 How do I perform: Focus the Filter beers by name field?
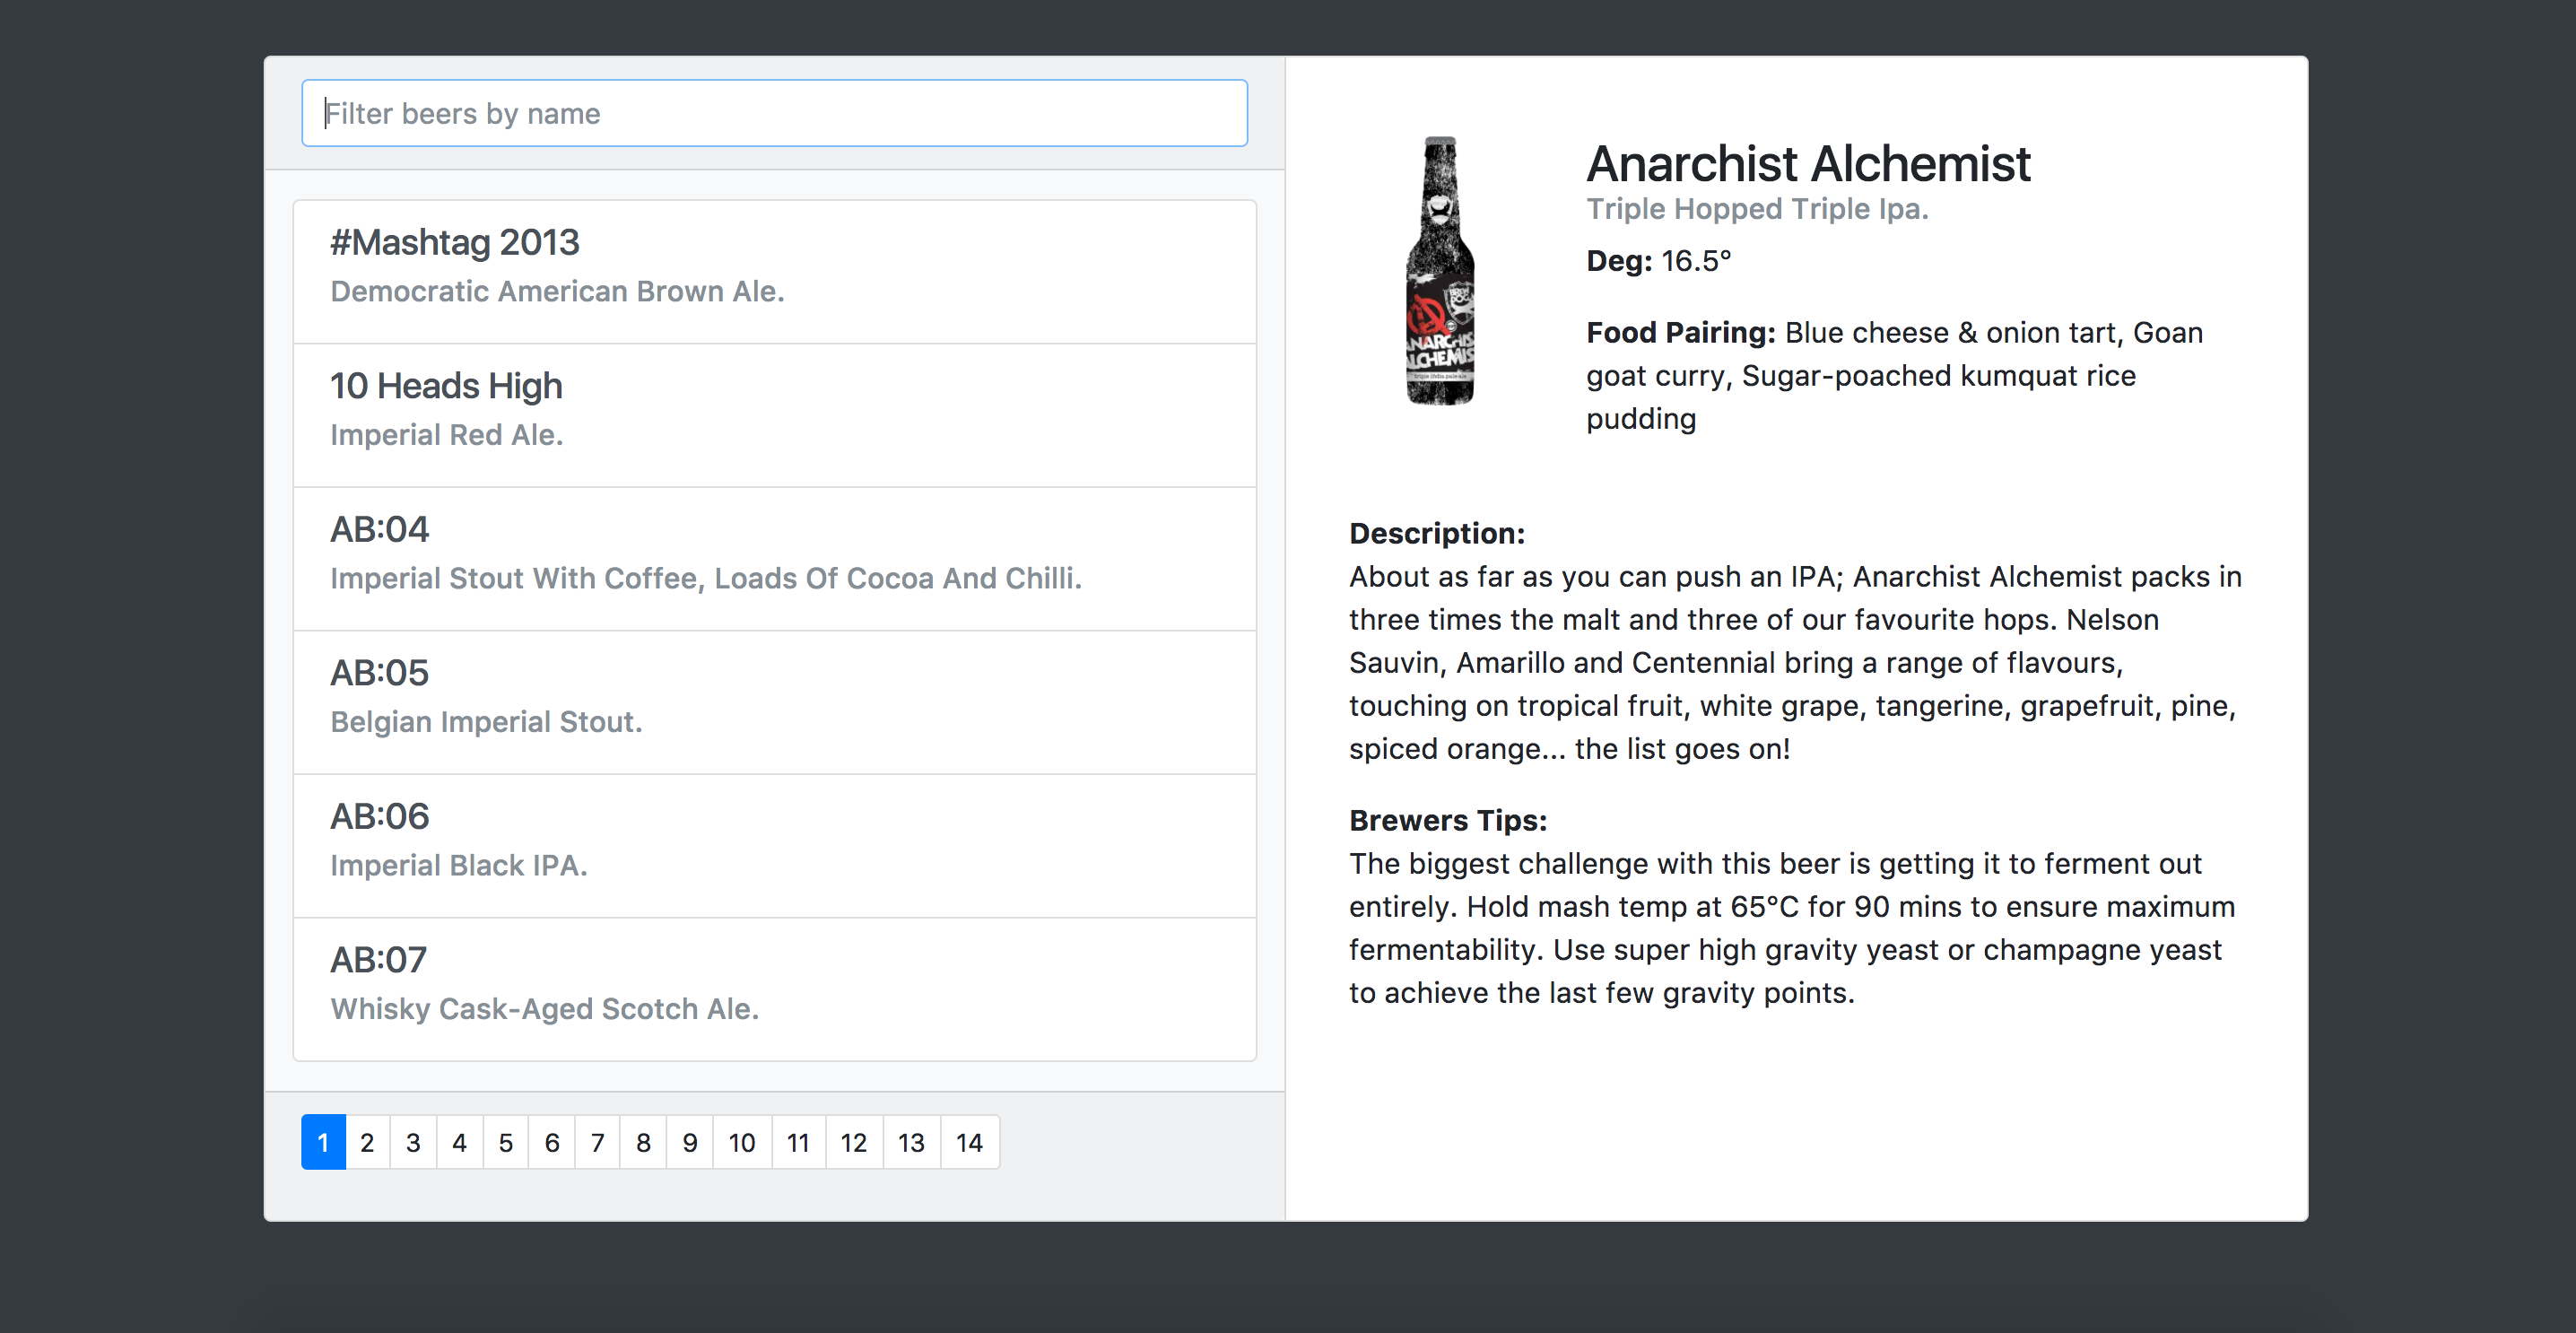(x=774, y=113)
